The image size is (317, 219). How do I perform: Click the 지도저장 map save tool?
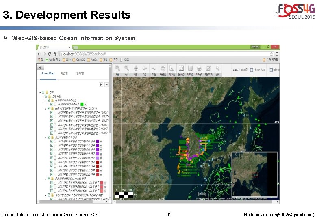(x=190, y=70)
